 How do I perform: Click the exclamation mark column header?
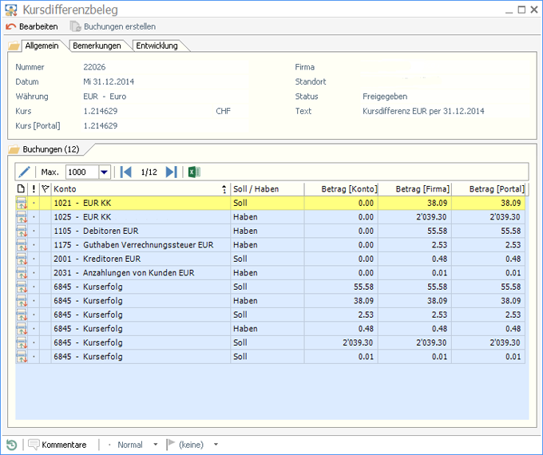point(34,188)
